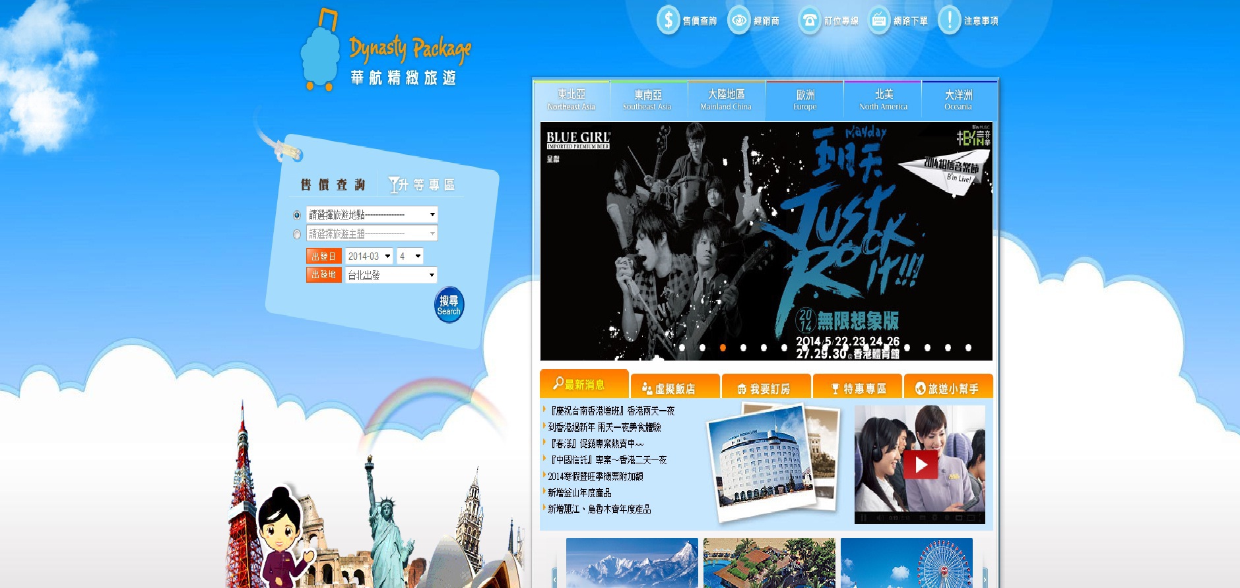Open the dollar-sign 售價查詢 price inquiry icon

[668, 20]
